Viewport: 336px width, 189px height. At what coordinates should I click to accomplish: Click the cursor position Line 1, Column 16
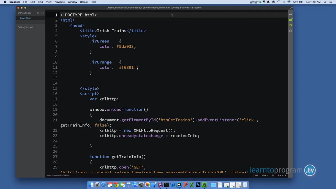click(x=54, y=175)
